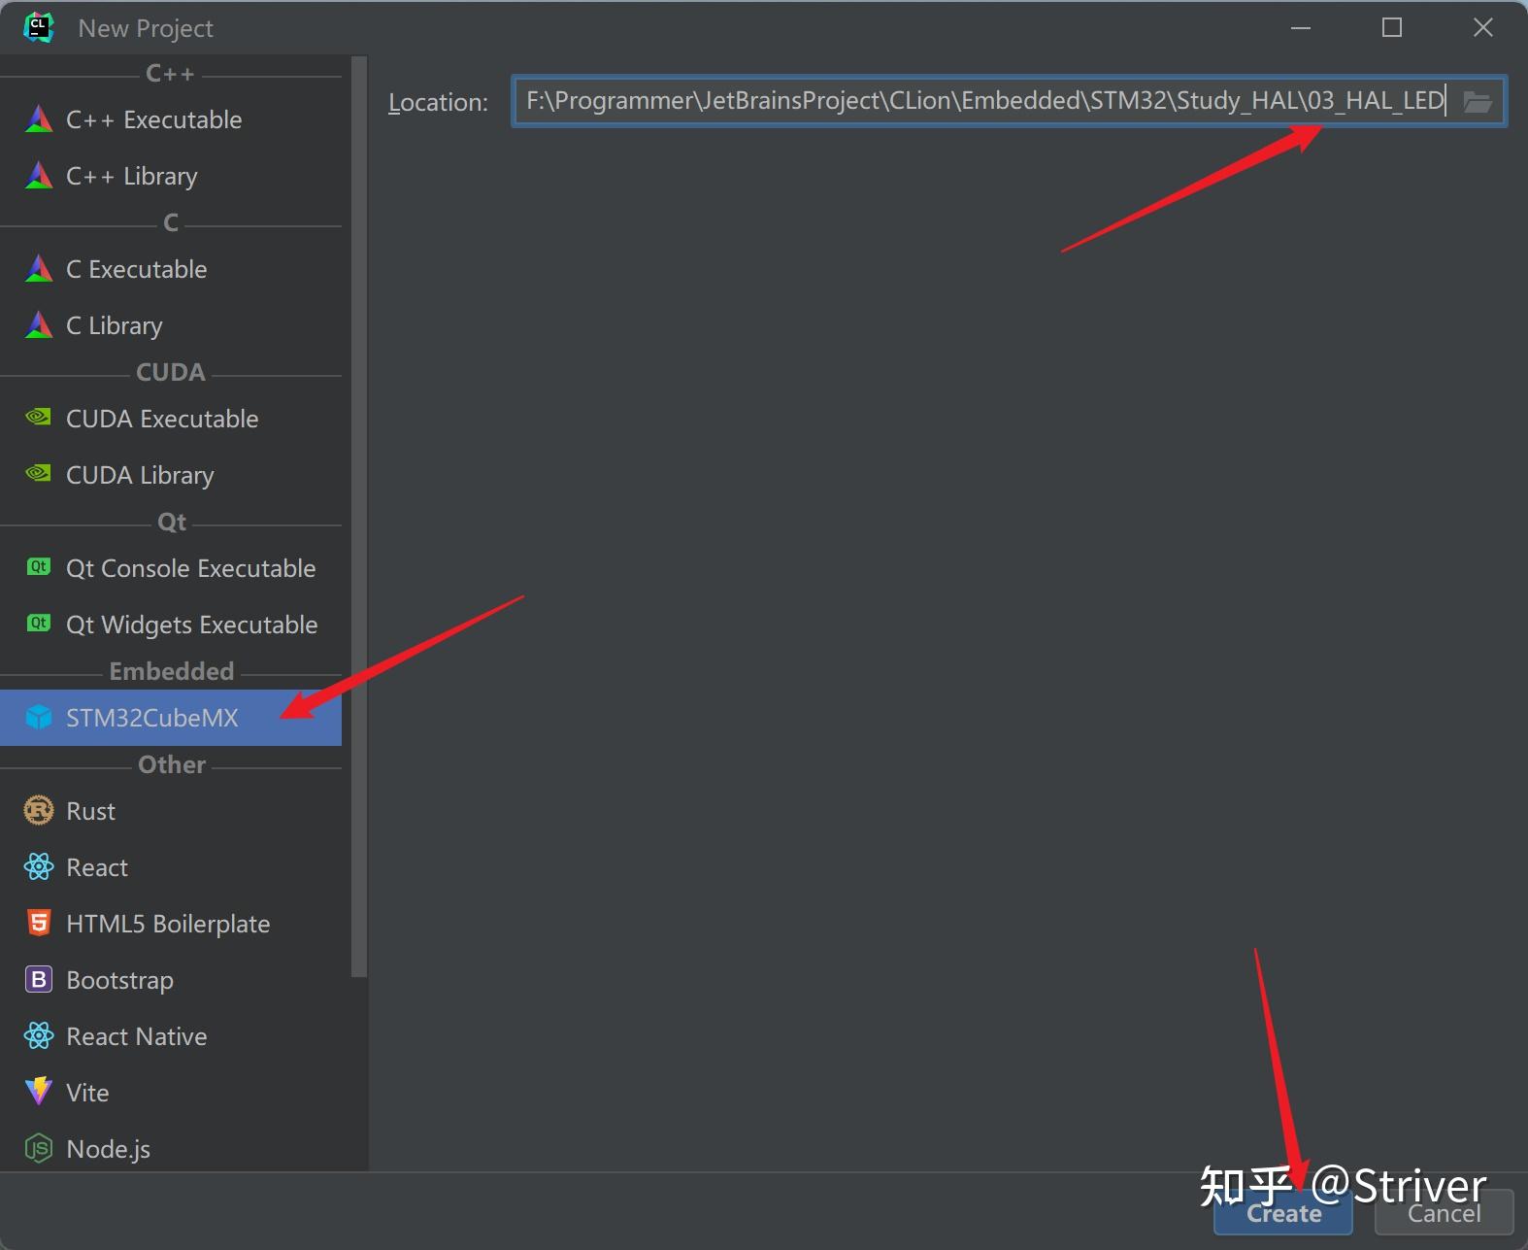Image resolution: width=1528 pixels, height=1250 pixels.
Task: Choose the Bootstrap template
Action: (x=171, y=980)
